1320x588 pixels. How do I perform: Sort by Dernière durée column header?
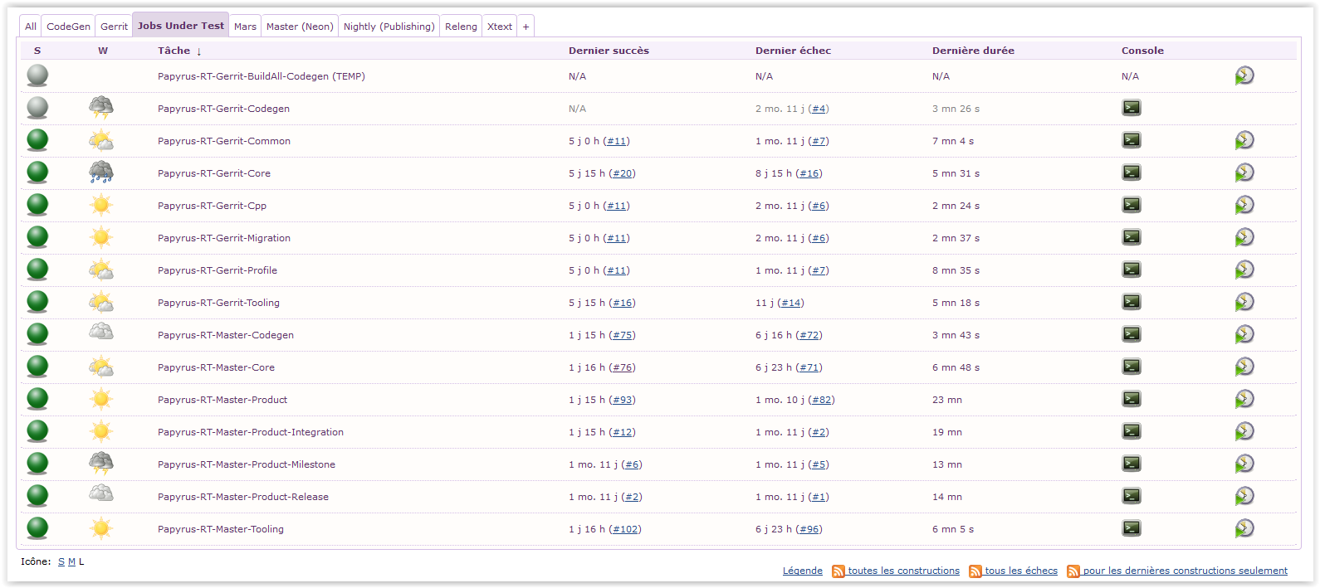pyautogui.click(x=973, y=51)
